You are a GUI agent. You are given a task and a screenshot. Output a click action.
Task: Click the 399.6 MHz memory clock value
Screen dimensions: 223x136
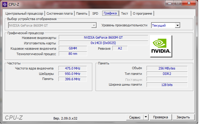(x=73, y=79)
